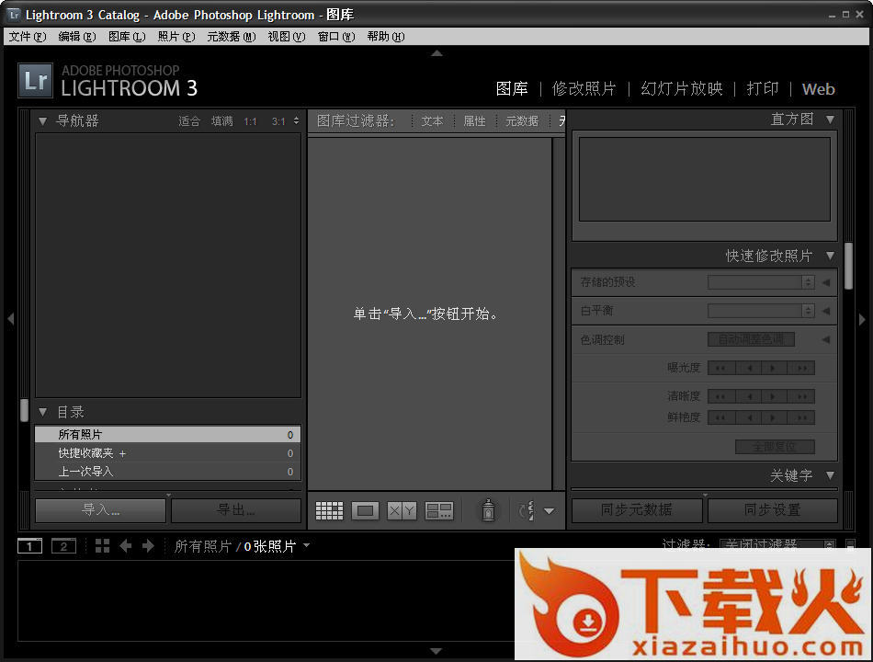
Task: Open the 存储的预设 dropdown
Action: pyautogui.click(x=761, y=282)
